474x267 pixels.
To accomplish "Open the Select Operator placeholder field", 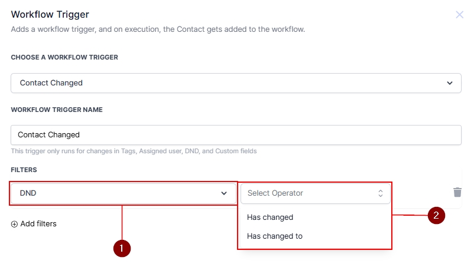I will point(307,193).
